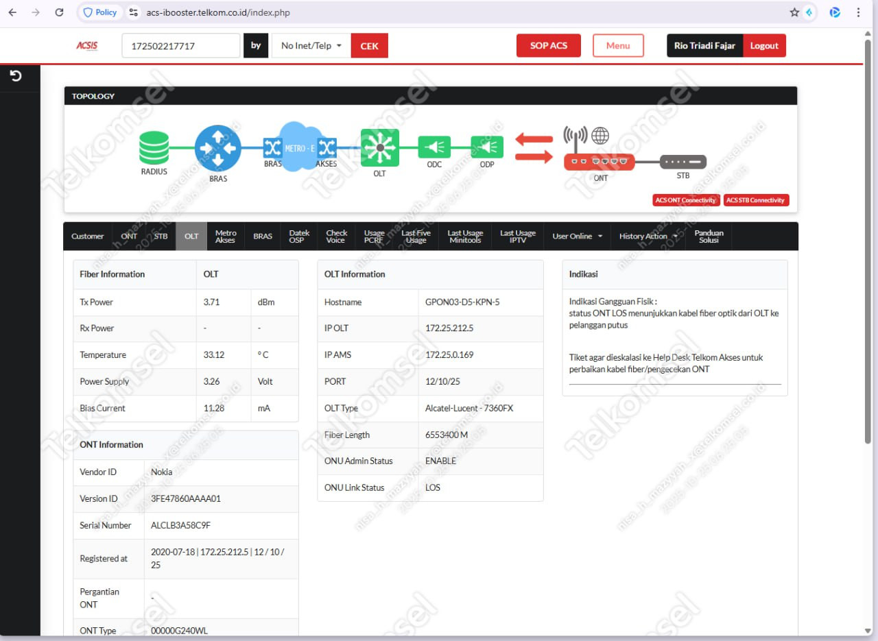Click the small BRAS switch icon beside METRO-E
The image size is (878, 641).
tap(273, 147)
